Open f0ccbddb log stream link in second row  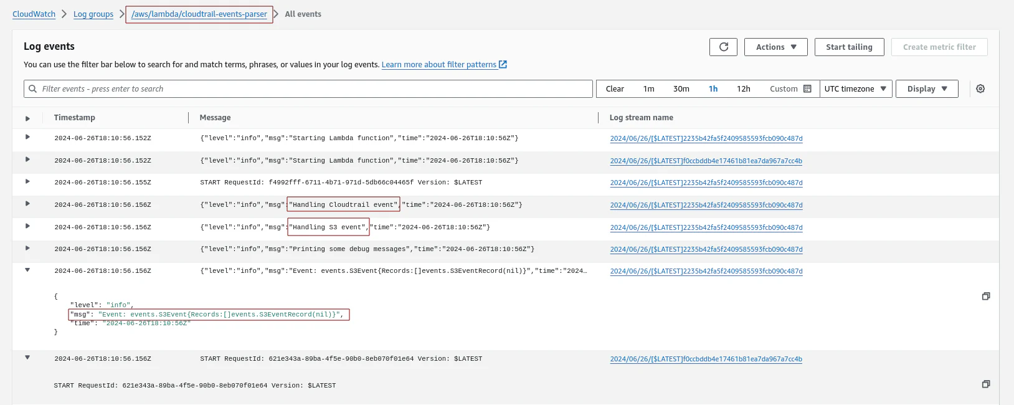706,161
